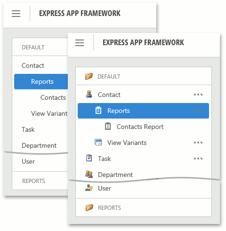Click the Department people icon
226x231 pixels.
click(89, 174)
